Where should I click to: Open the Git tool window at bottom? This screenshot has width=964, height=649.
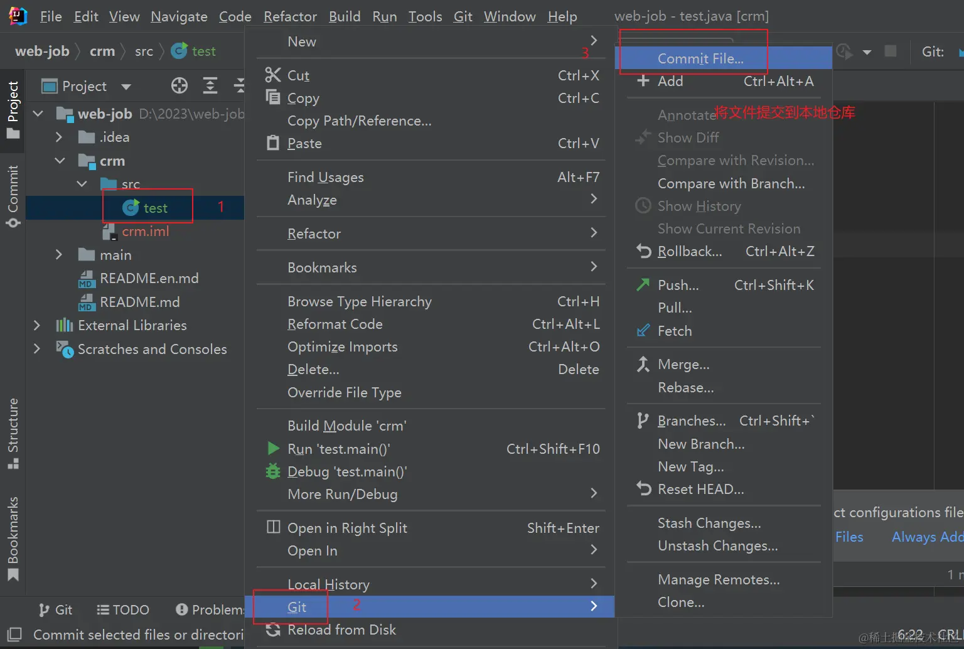click(55, 609)
